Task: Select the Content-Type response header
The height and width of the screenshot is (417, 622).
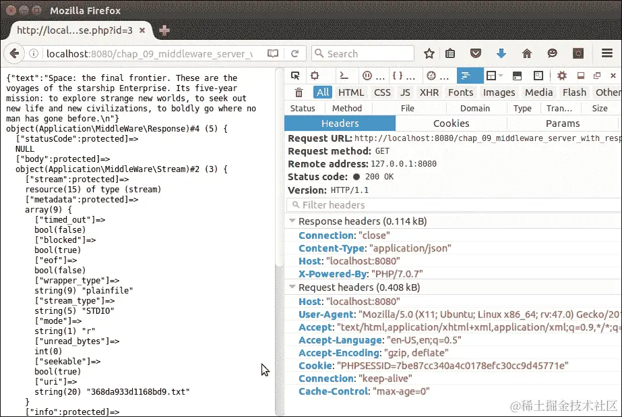Action: (x=375, y=248)
